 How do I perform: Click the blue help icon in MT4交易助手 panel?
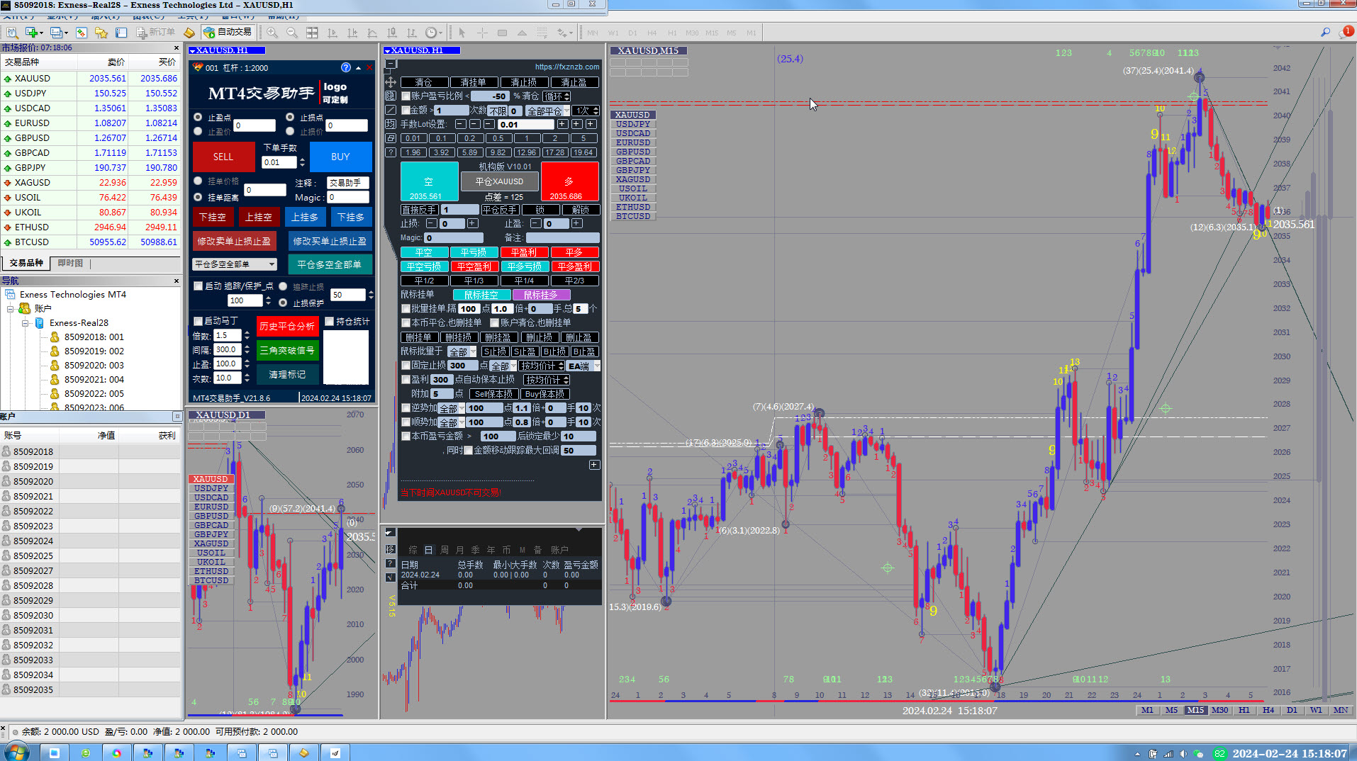pos(346,68)
